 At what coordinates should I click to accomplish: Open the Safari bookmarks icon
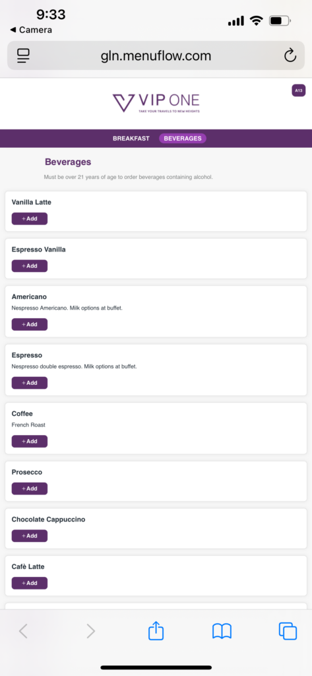pyautogui.click(x=222, y=632)
